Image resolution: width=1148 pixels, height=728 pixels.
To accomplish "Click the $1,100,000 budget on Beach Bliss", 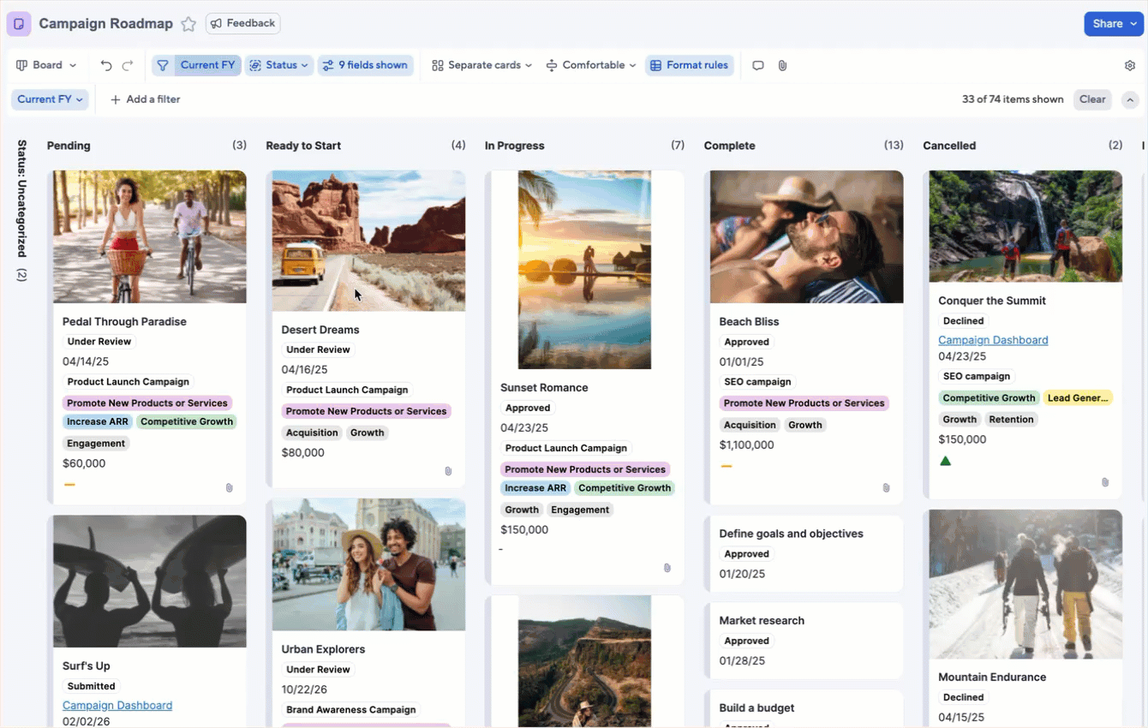I will 747,445.
